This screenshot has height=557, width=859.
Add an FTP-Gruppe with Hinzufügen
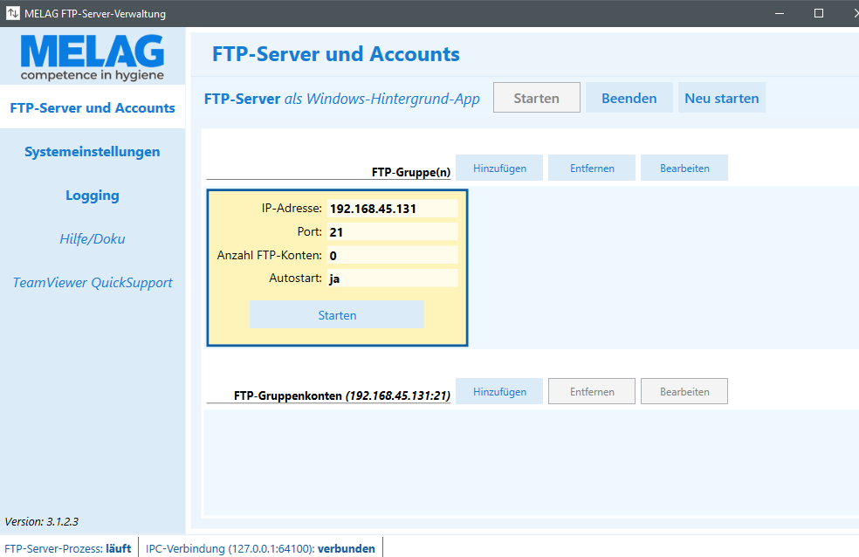[x=499, y=168]
